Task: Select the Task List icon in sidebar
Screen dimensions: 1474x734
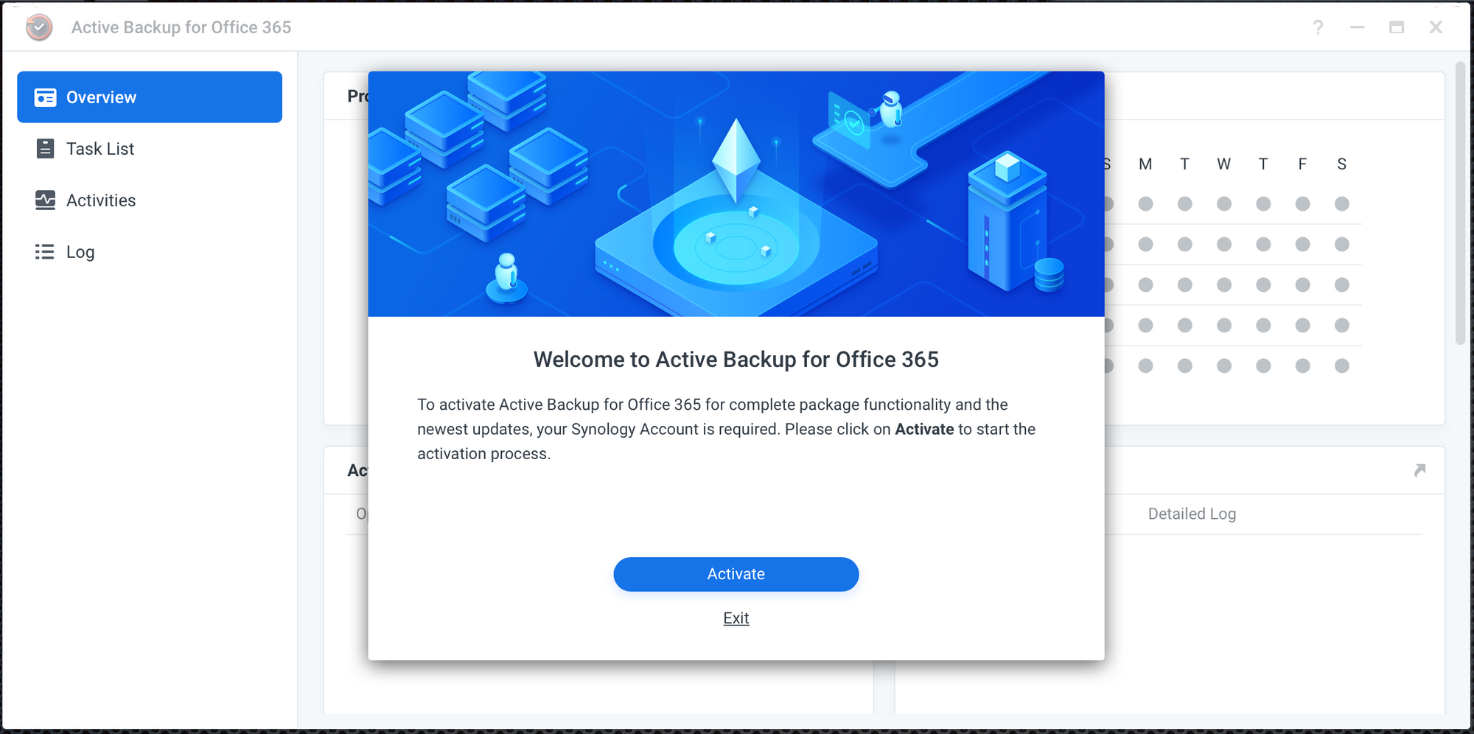Action: point(45,149)
